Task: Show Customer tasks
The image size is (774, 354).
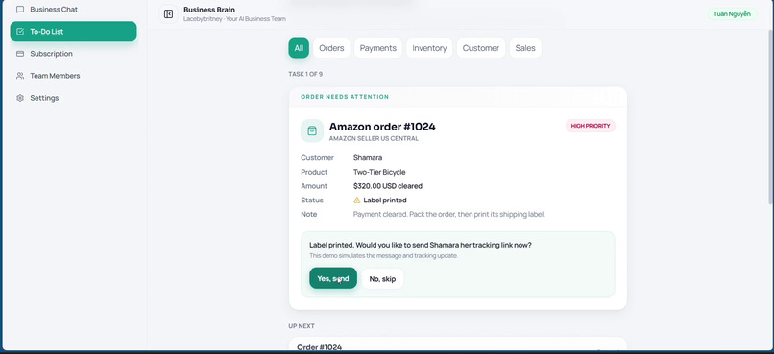Action: pos(481,48)
